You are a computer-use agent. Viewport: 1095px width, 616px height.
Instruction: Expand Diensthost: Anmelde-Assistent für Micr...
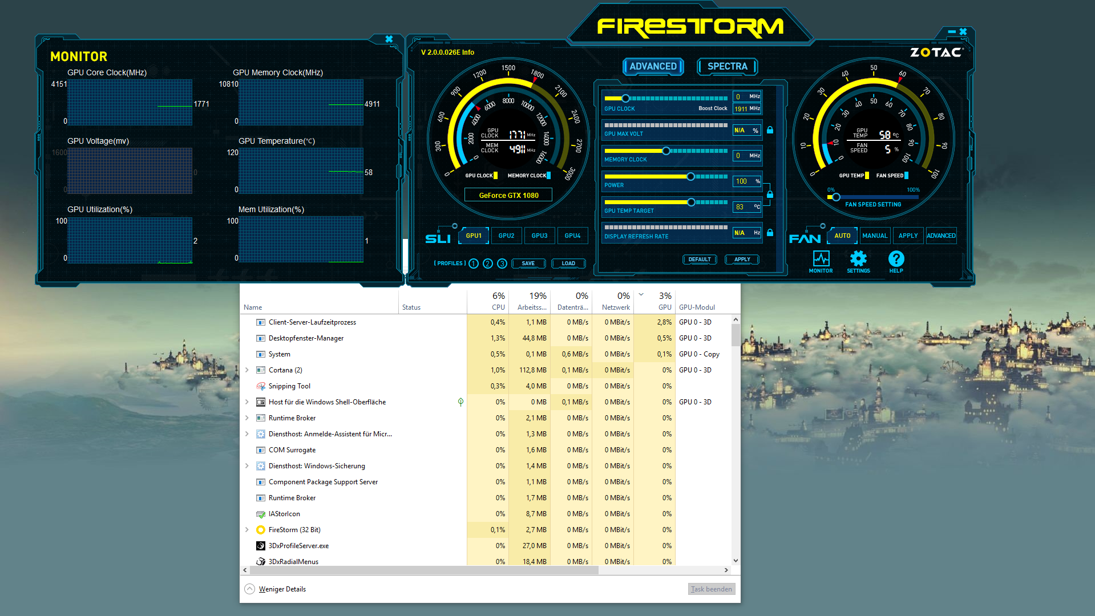(247, 434)
